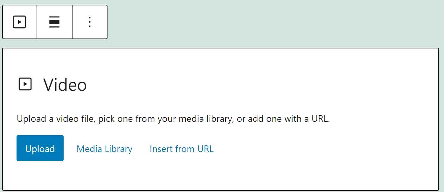Click the Options kebab menu in the toolbar
Screen dimensions: 444x195
[90, 22]
